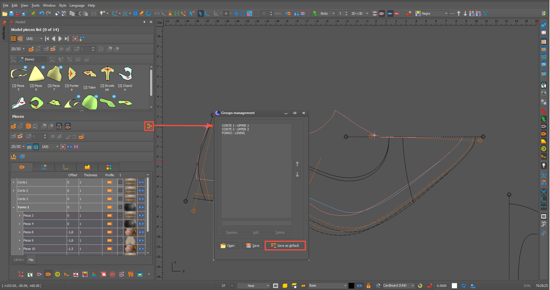Move selected group up with arrow
The image size is (550, 290).
pyautogui.click(x=297, y=164)
